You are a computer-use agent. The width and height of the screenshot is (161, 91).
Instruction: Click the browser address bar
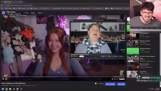pyautogui.click(x=70, y=5)
